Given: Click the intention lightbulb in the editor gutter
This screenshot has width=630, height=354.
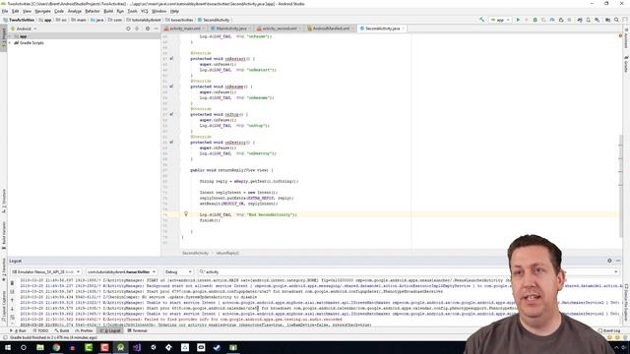Looking at the screenshot, I should (x=186, y=214).
